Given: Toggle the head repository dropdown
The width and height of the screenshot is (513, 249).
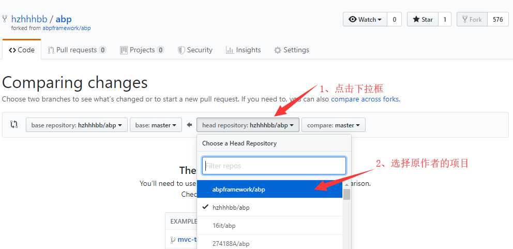Looking at the screenshot, I should 248,125.
